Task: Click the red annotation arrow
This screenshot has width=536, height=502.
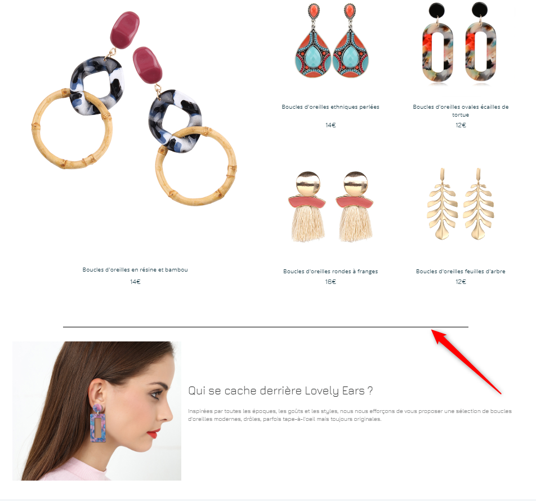Action: [466, 362]
